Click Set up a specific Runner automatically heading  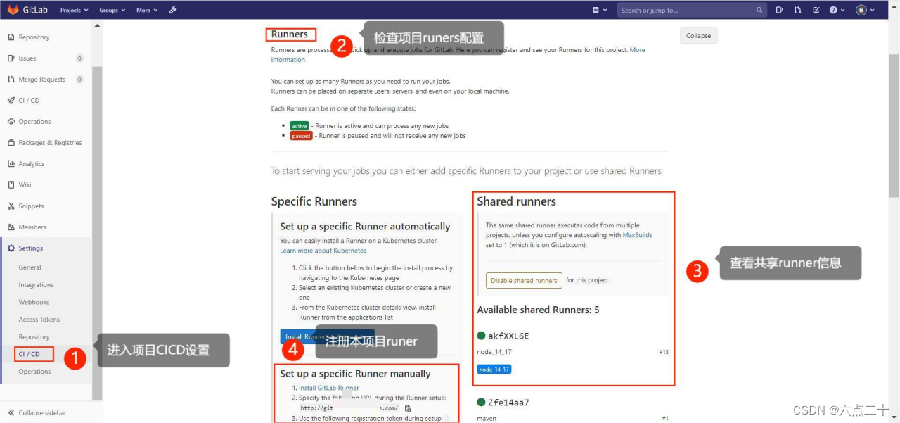[x=365, y=227]
